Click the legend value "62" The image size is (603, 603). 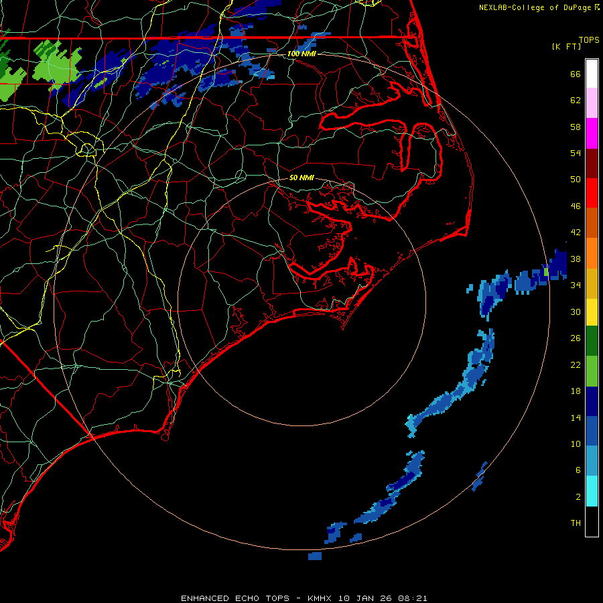[576, 100]
